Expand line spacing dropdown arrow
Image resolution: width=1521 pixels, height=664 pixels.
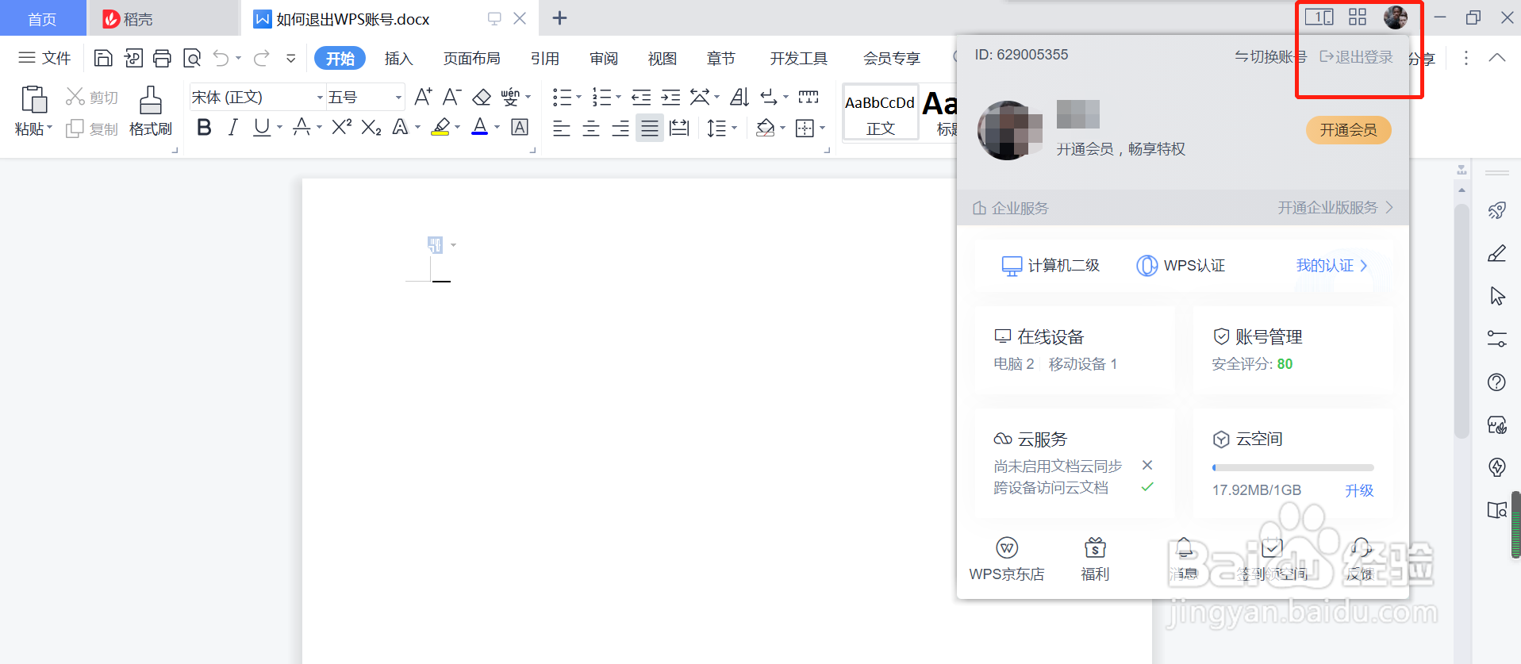tap(735, 128)
